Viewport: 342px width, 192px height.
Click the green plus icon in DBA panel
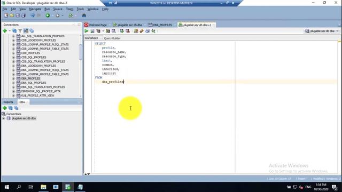(x=5, y=108)
